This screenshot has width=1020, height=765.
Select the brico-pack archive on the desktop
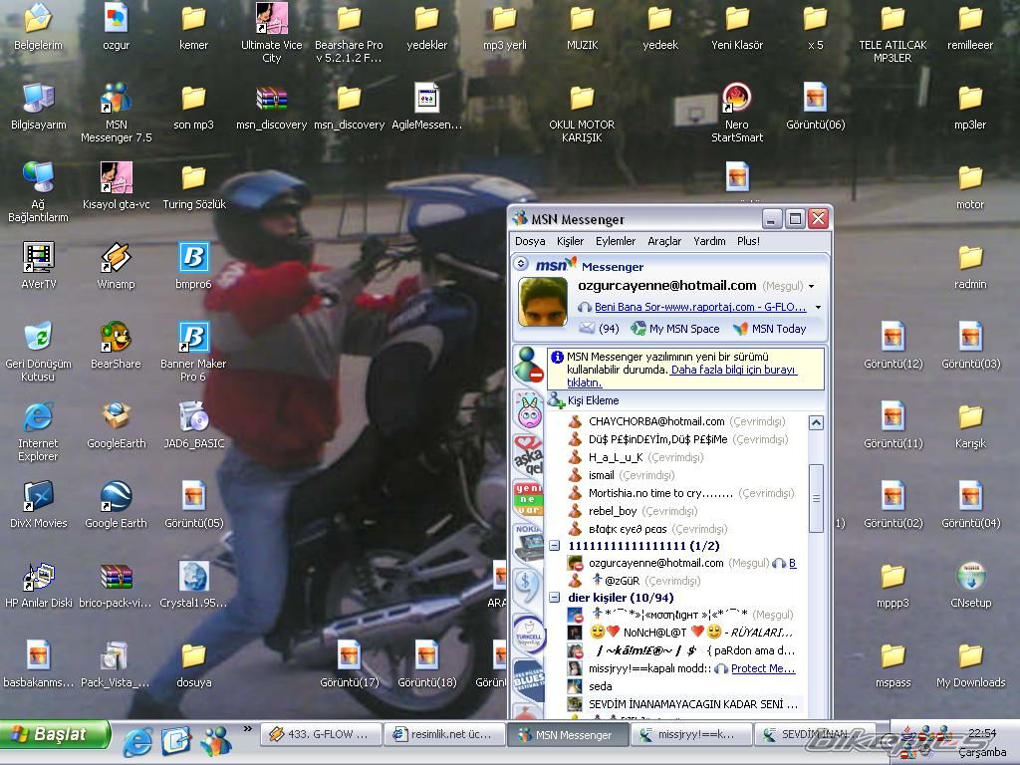tap(116, 585)
